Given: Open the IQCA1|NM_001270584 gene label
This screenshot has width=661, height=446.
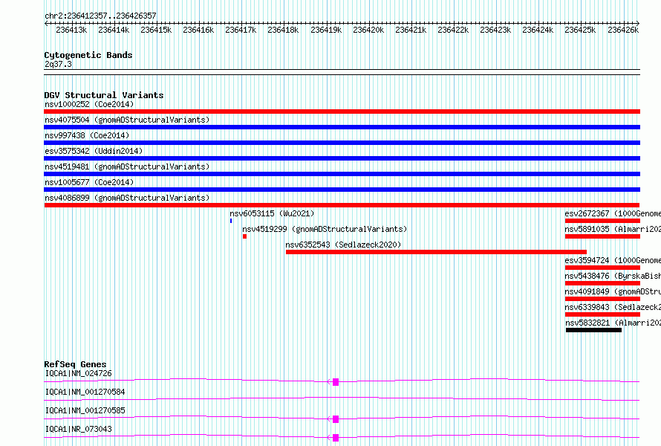Looking at the screenshot, I should click(85, 392).
